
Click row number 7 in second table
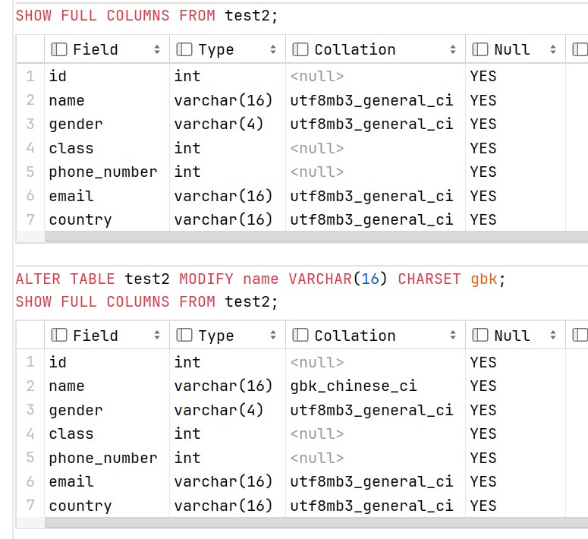30,506
